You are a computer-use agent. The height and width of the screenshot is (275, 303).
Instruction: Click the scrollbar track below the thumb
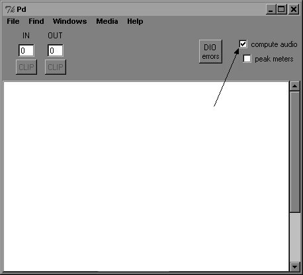click(295, 237)
